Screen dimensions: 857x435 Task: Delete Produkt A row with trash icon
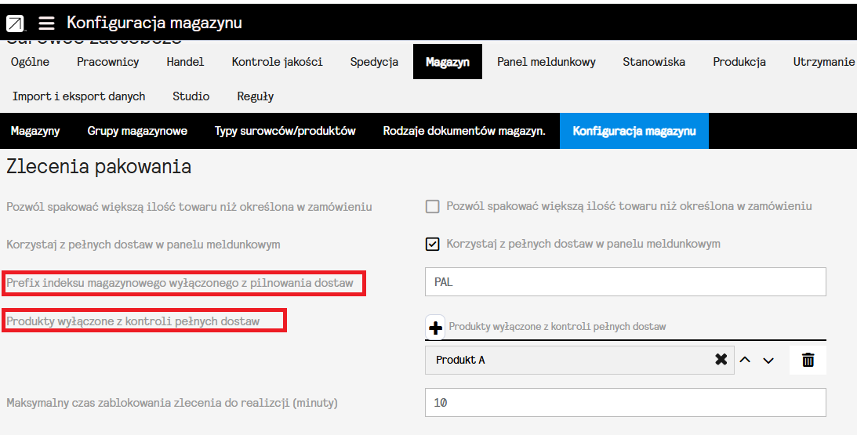click(808, 360)
